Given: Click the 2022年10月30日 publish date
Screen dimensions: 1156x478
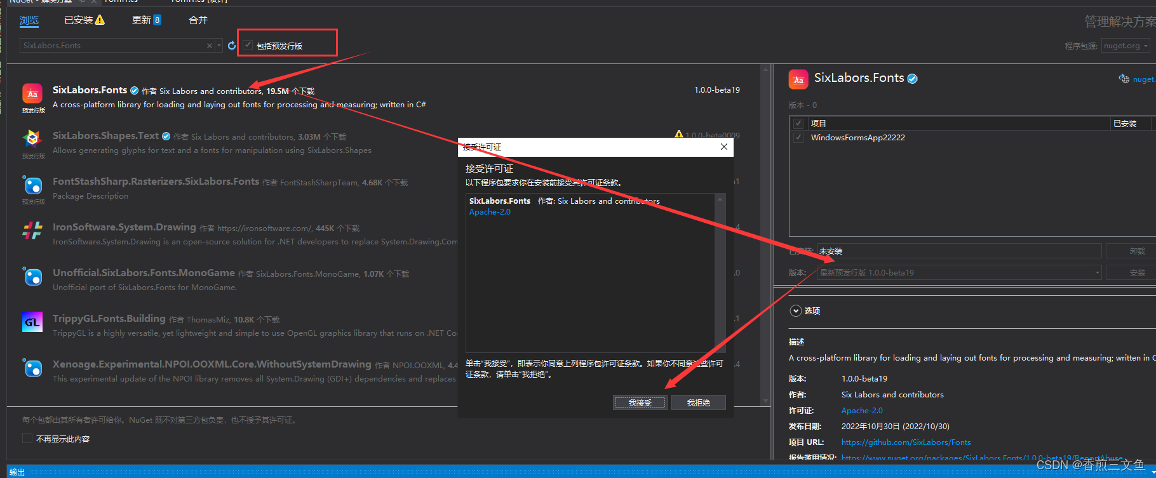Looking at the screenshot, I should [x=896, y=427].
